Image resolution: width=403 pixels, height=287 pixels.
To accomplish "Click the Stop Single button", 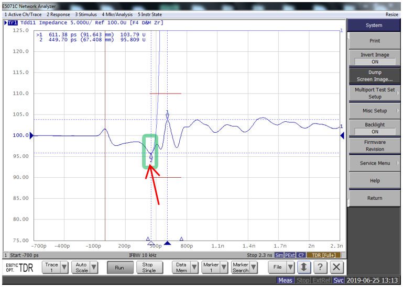I will (x=148, y=267).
